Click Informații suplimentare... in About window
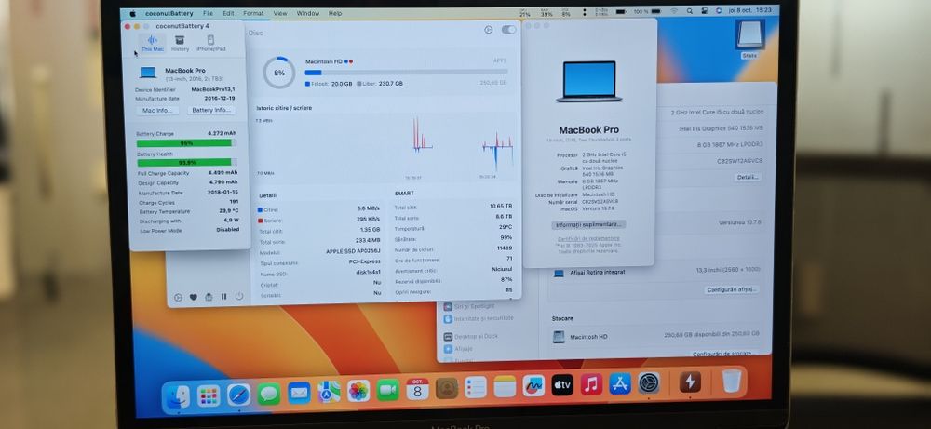Viewport: 931px width, 429px height. pyautogui.click(x=588, y=225)
